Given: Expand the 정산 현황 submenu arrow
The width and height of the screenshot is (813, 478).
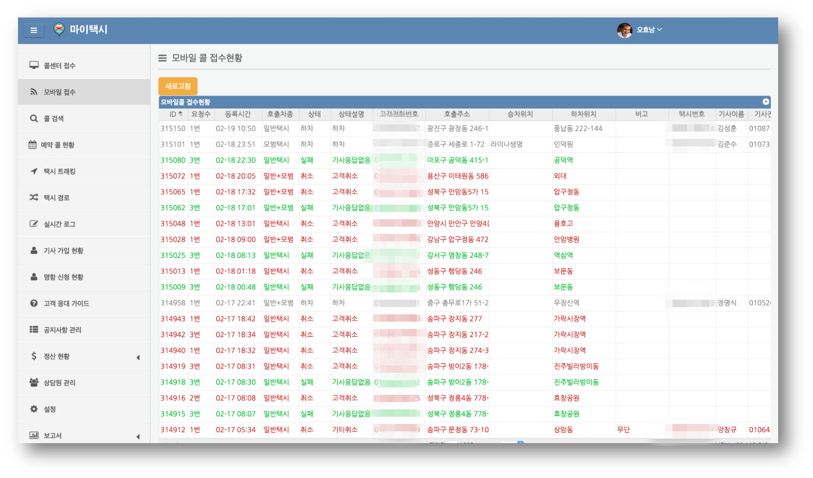Looking at the screenshot, I should [138, 357].
